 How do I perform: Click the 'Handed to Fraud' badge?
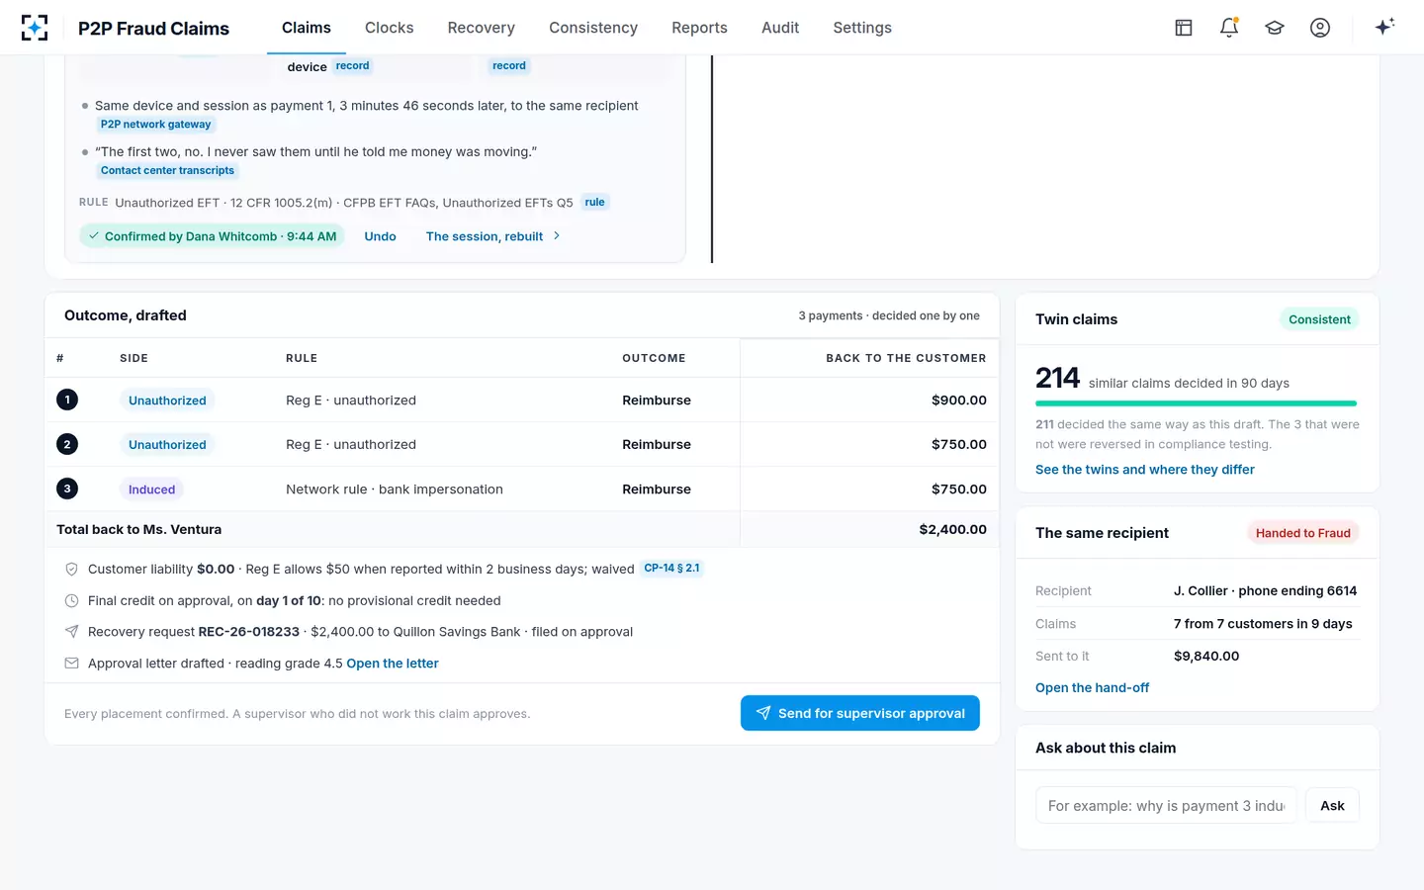click(1302, 533)
